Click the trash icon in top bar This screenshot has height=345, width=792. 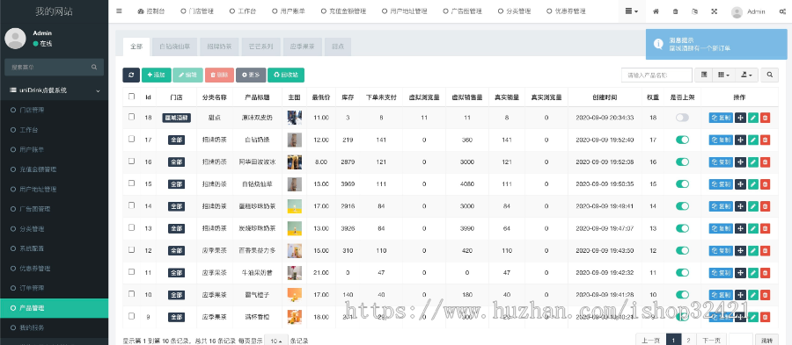click(x=675, y=11)
